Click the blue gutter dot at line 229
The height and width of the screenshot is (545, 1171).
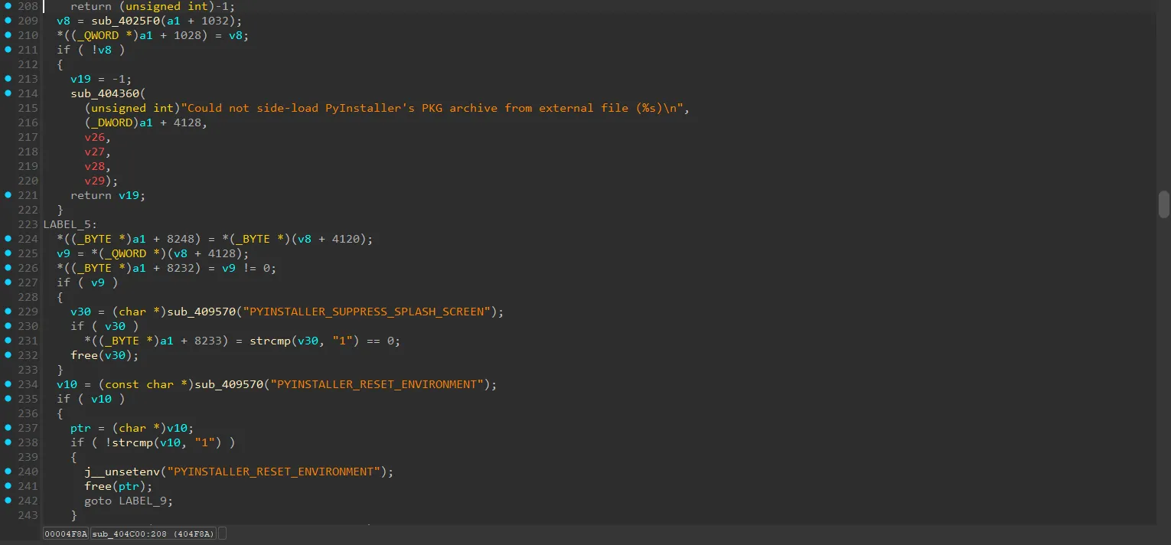click(8, 312)
